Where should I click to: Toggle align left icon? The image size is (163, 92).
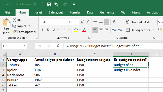point(95,30)
